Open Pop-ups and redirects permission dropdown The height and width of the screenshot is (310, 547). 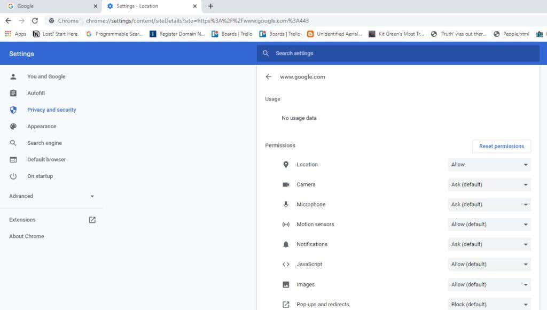[x=489, y=305]
